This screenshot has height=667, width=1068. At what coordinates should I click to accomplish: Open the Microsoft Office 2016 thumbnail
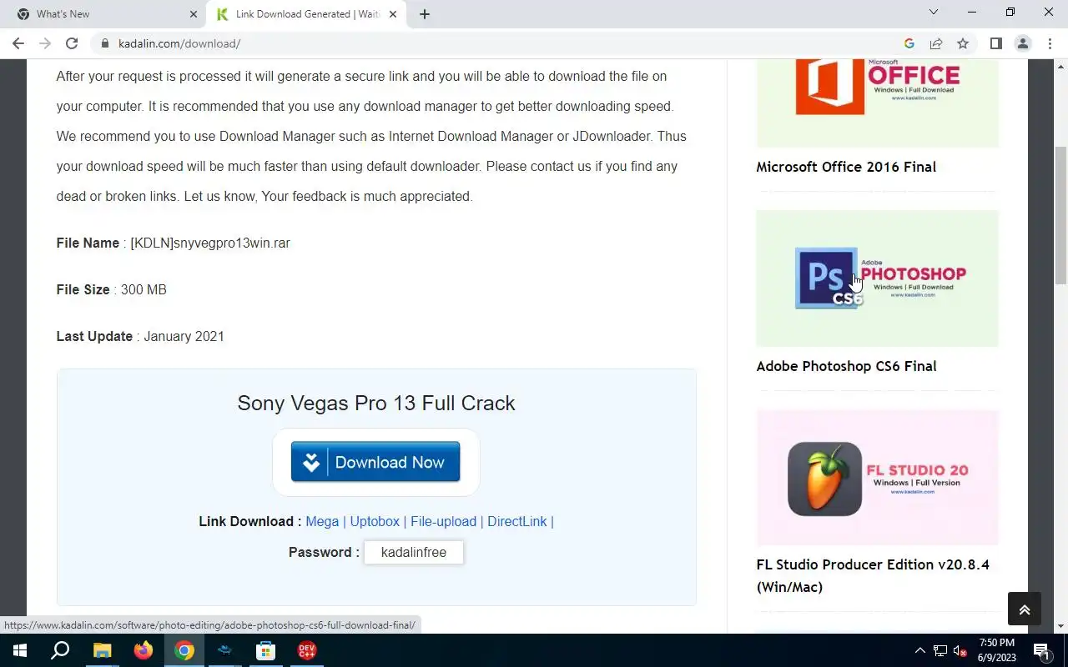click(877, 103)
